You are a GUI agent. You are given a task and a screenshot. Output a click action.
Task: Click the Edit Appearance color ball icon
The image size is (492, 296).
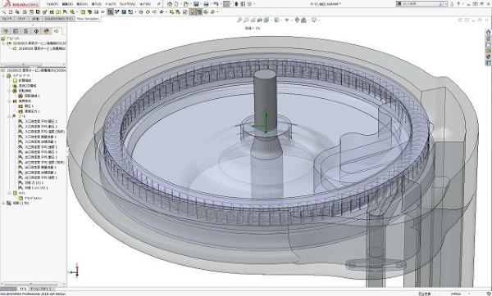[297, 20]
